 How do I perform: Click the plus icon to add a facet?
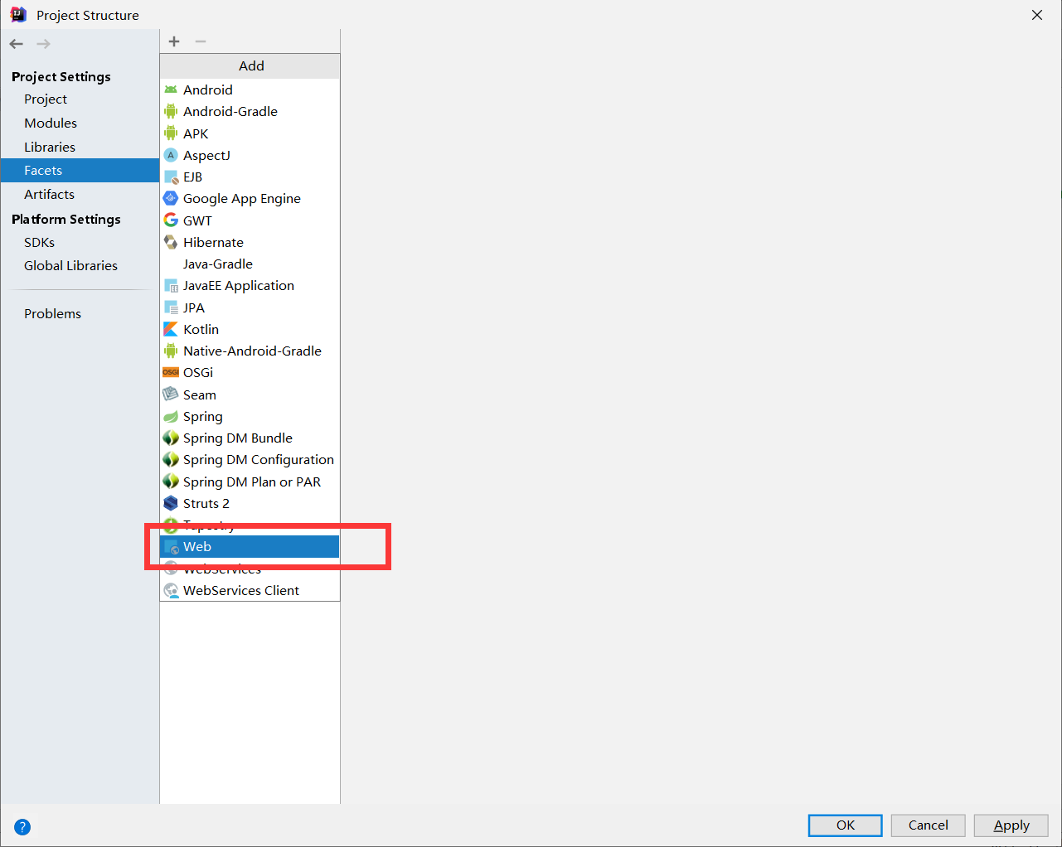click(174, 41)
